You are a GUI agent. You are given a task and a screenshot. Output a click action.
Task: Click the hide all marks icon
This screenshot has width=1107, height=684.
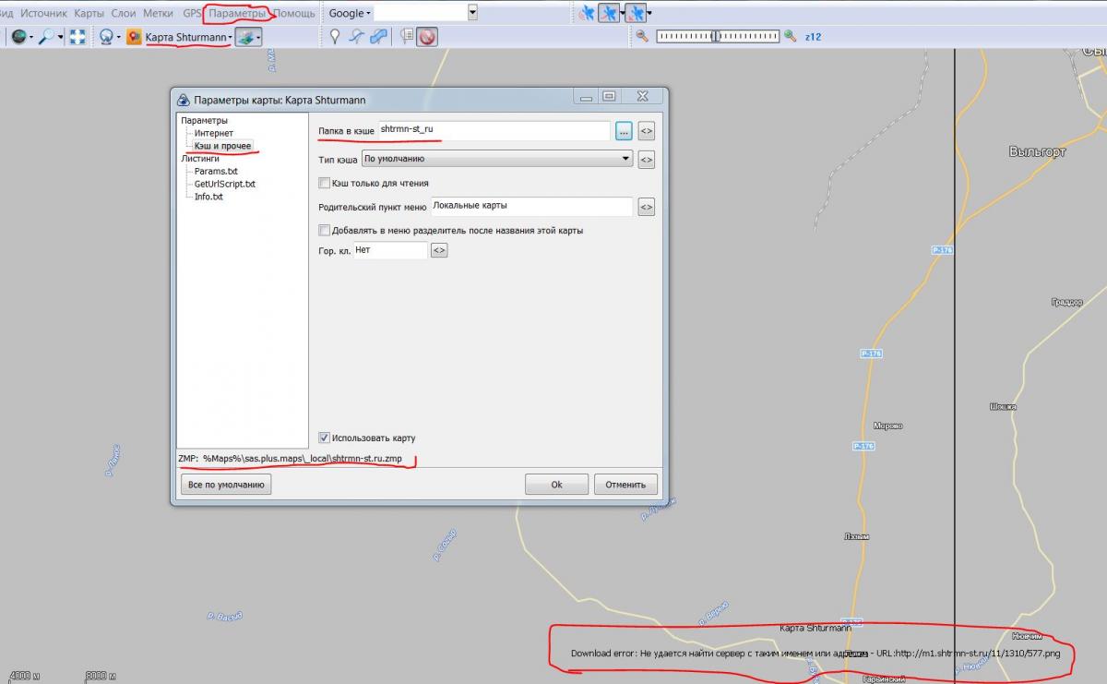426,37
